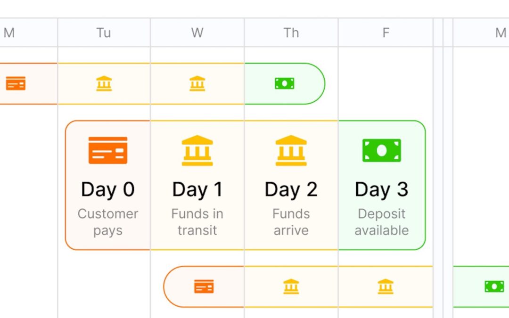
Task: Click the Funds arrive caption
Action: pos(291,222)
